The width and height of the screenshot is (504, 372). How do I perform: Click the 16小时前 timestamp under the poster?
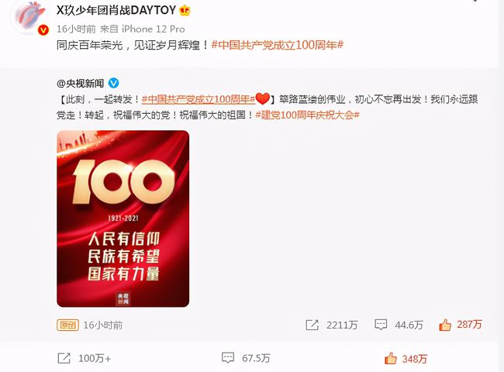pyautogui.click(x=103, y=325)
